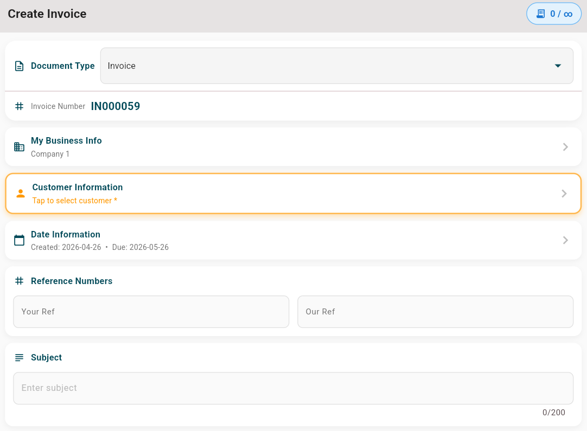Click the hash icon beside Reference Numbers
Screen dimensions: 587x431
click(19, 281)
